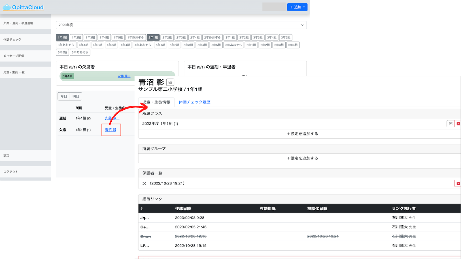461x259 pixels.
Task: Select the 2年4組 class button
Action: click(x=195, y=37)
